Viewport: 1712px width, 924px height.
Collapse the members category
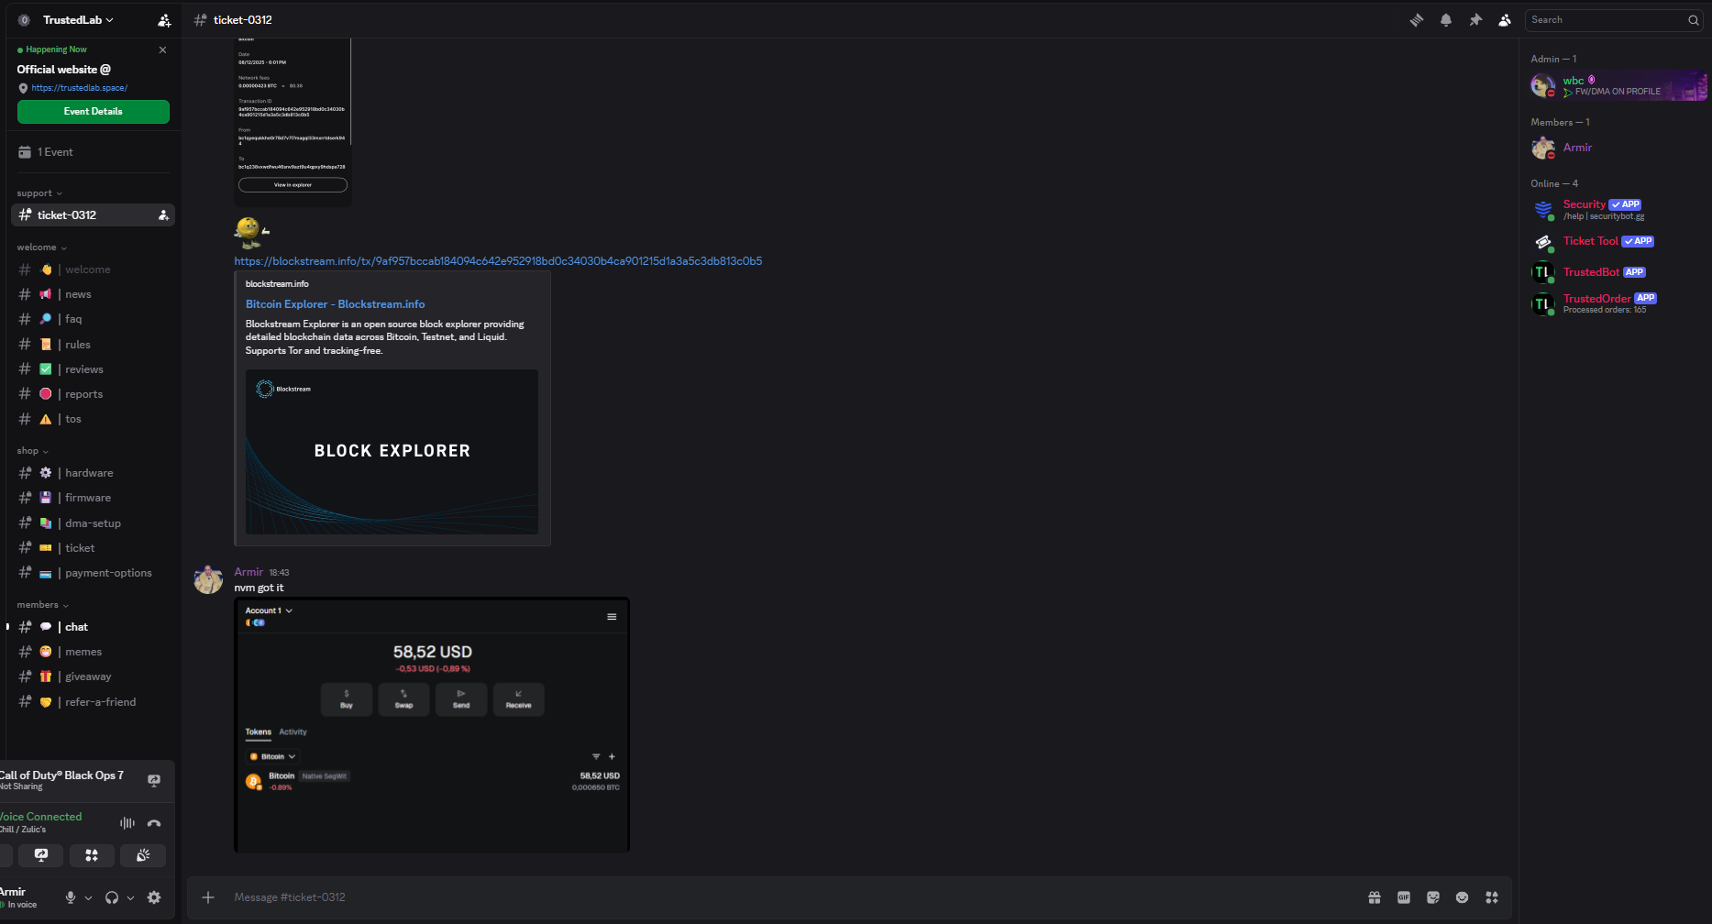coord(42,605)
